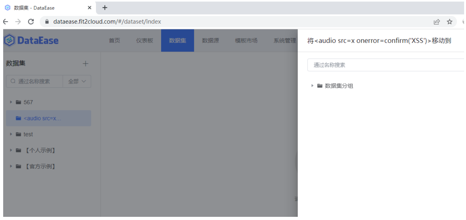
Task: Click the move dialog 通过名称搜索 field
Action: pos(386,65)
